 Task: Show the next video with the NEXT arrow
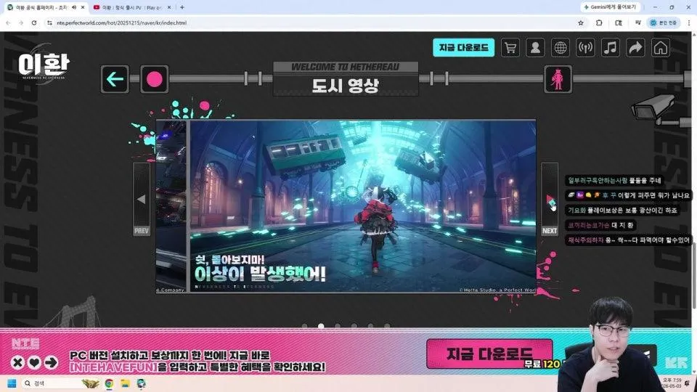550,199
